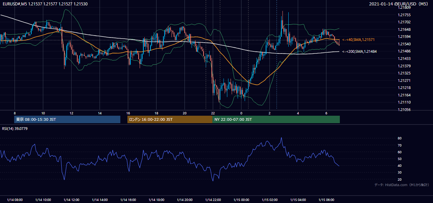
Task: Click the 2021-01-14 のEUR/USD (M5) chart title
Action: tap(399, 4)
